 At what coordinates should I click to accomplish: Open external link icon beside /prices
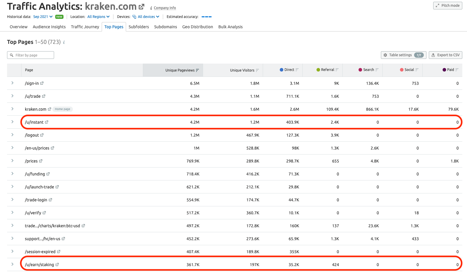41,161
